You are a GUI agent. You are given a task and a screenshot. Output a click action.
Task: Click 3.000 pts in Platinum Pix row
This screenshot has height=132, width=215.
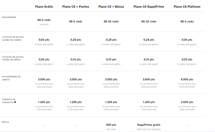pyautogui.click(x=187, y=102)
